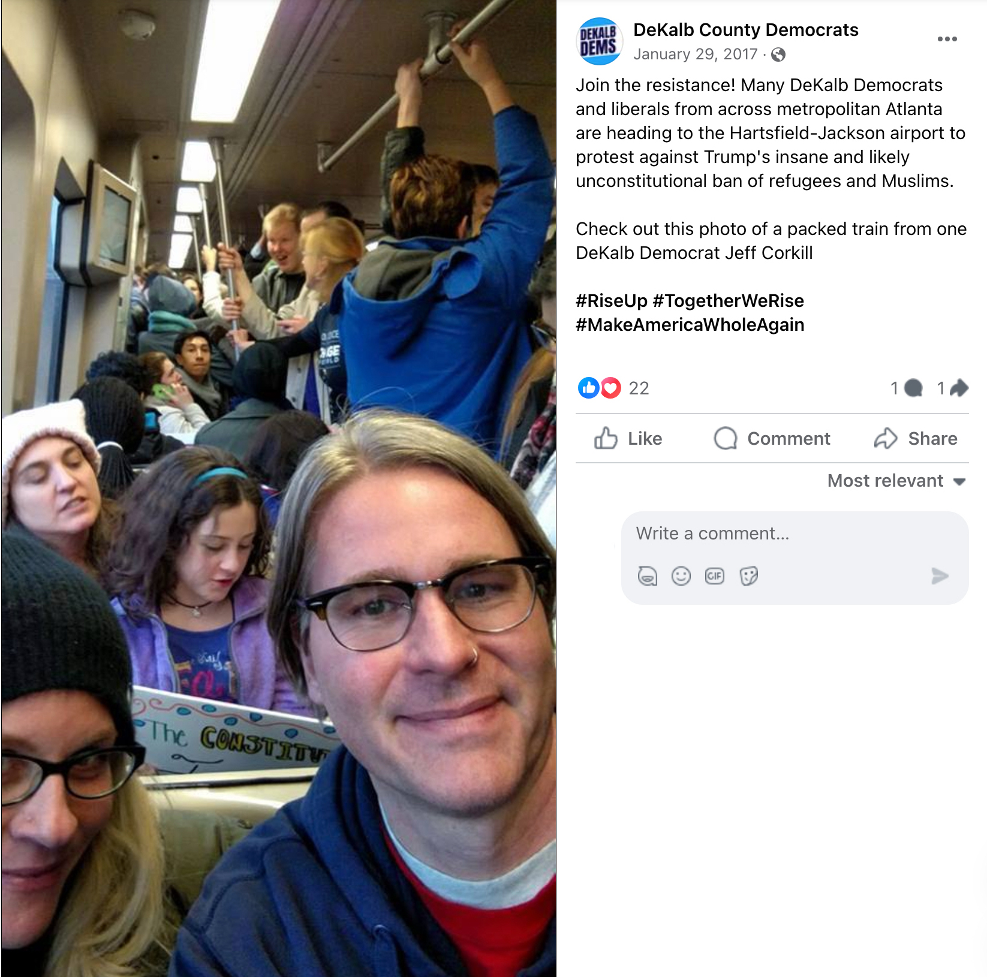Open the sticker icon in comment box
Screen dimensions: 987x977
[748, 576]
